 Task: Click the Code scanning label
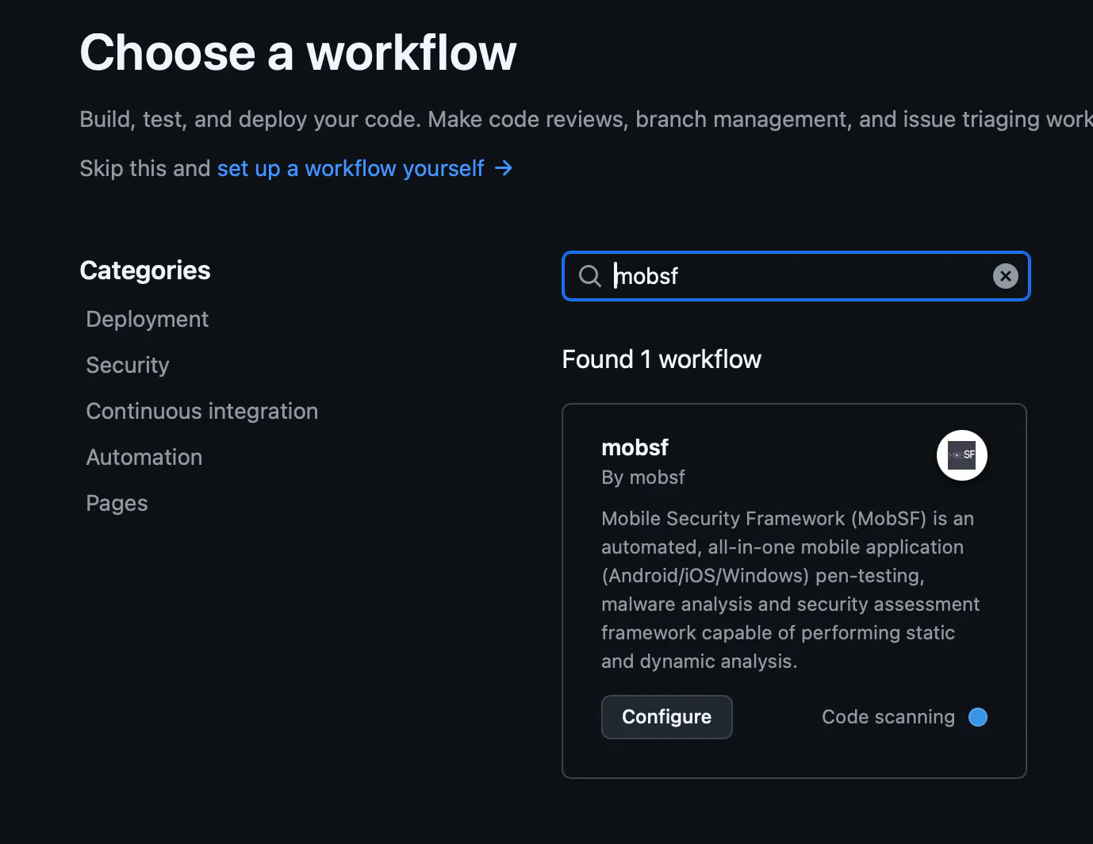point(888,717)
